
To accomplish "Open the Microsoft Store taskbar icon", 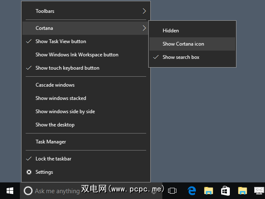I will [226, 191].
